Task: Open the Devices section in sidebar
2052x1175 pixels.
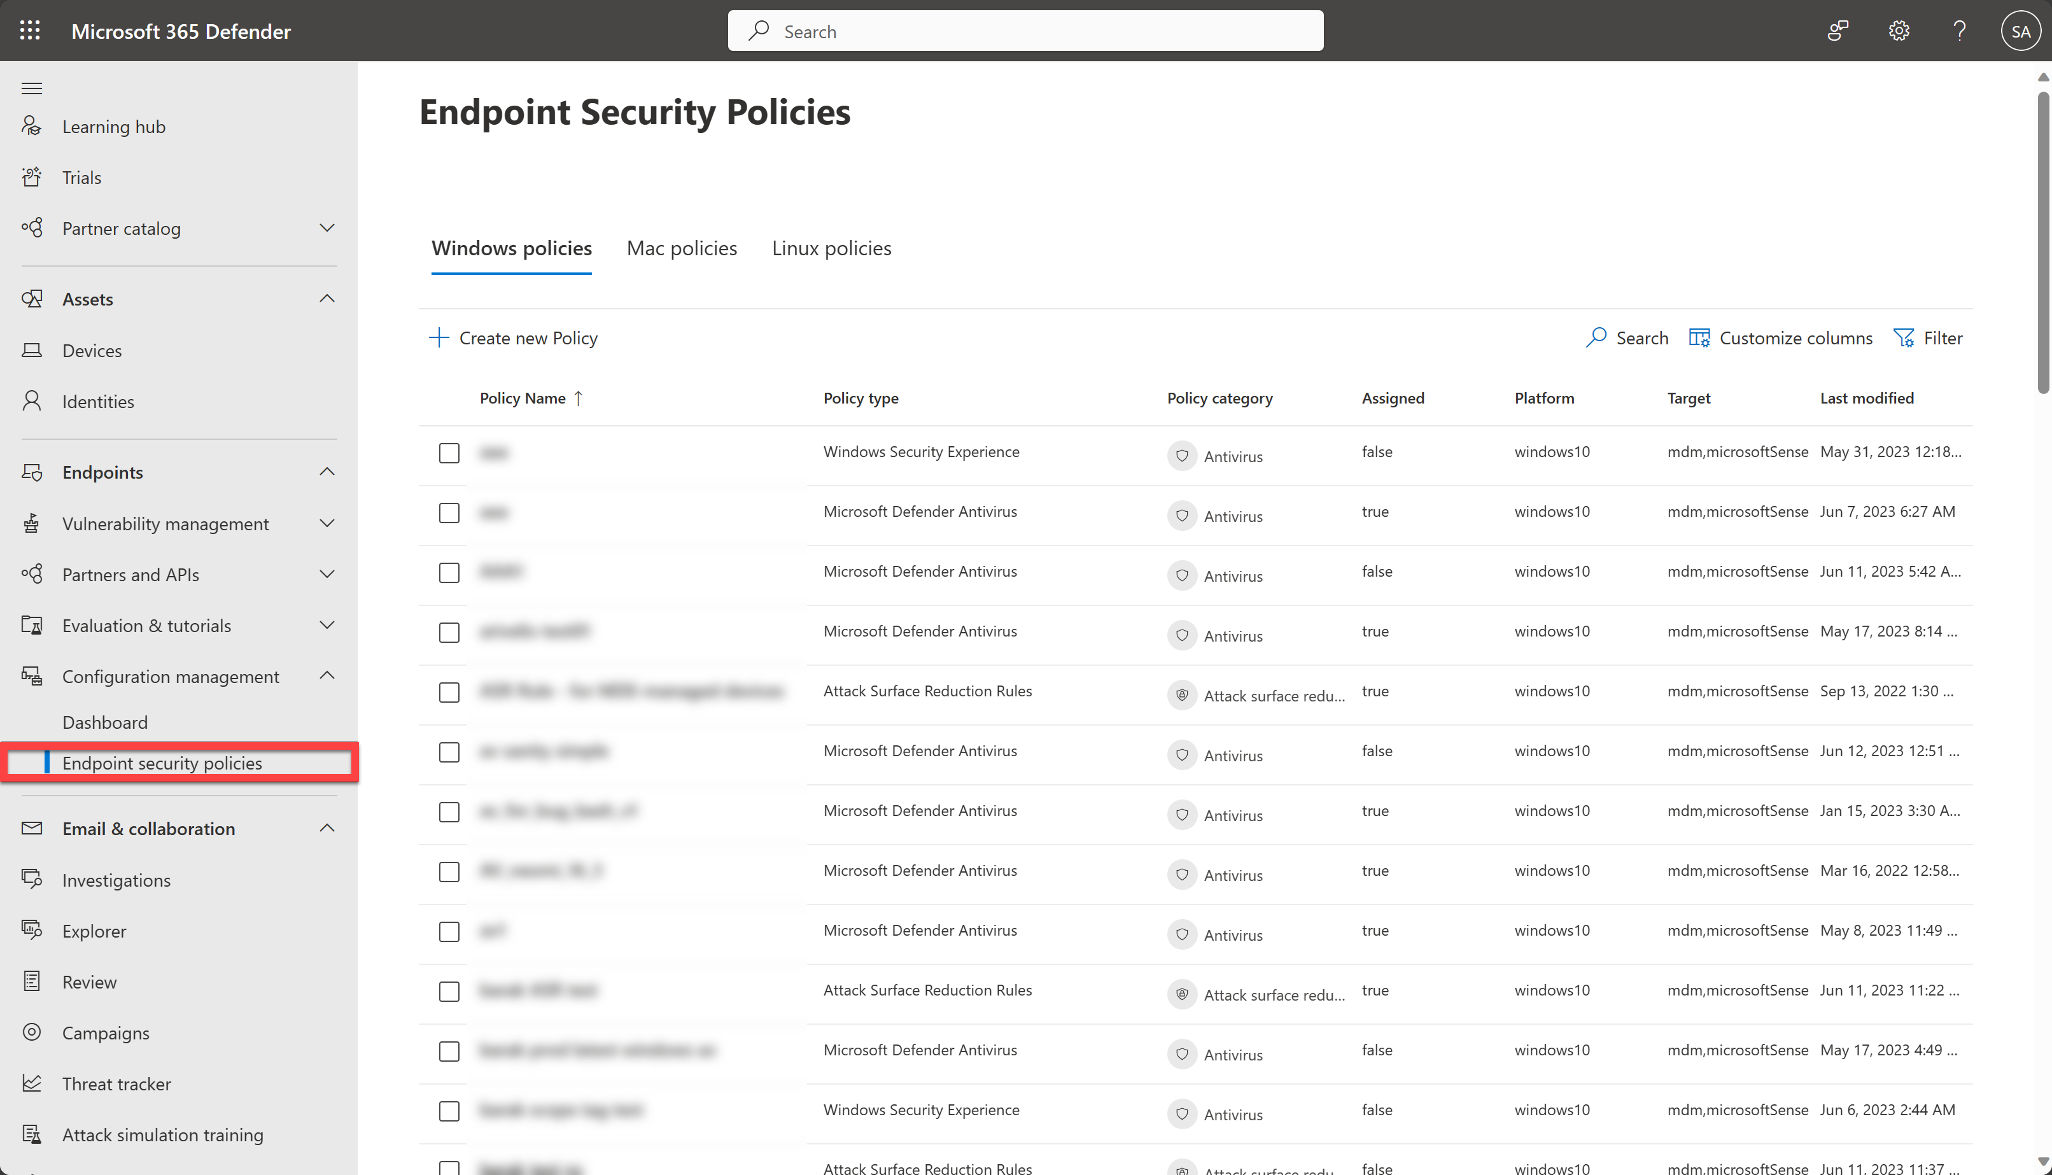Action: (x=92, y=349)
